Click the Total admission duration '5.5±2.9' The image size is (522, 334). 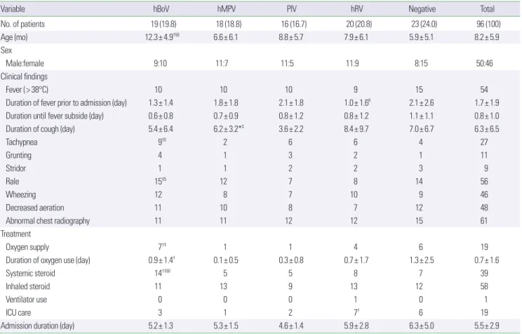[487, 326]
